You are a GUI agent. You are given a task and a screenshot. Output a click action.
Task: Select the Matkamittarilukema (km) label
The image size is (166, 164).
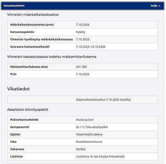(29, 67)
